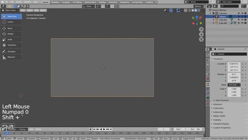The width and height of the screenshot is (248, 140).
Task: Disable Cube.001 render camera icon
Action: (245, 20)
